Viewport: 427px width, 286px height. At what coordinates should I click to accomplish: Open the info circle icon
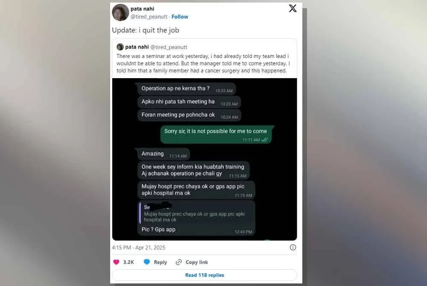293,247
